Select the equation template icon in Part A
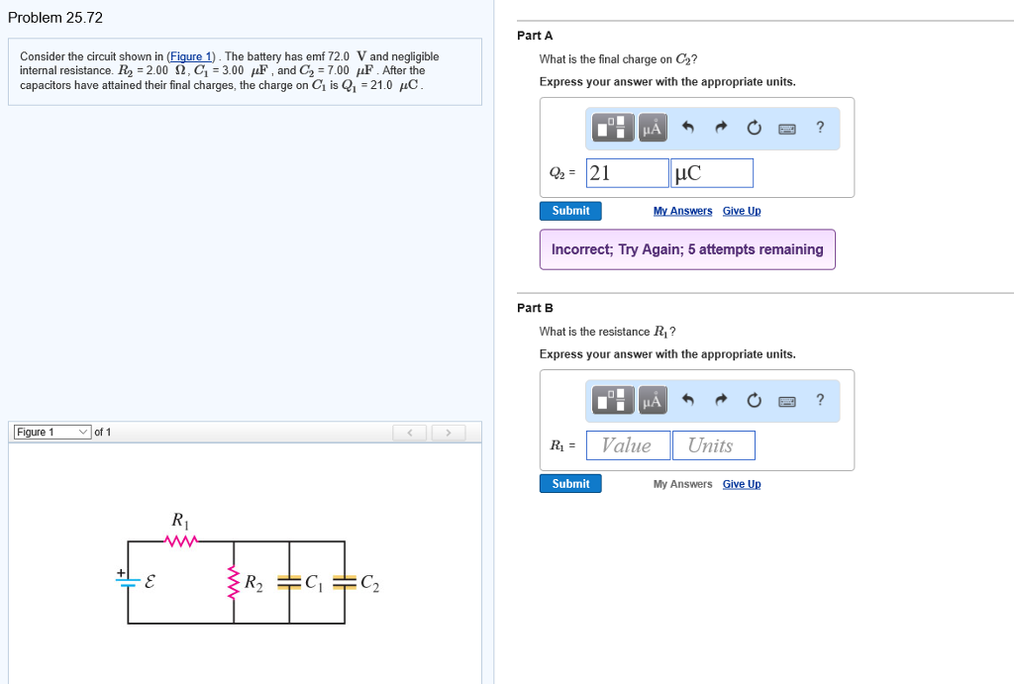This screenshot has width=1014, height=684. point(612,127)
